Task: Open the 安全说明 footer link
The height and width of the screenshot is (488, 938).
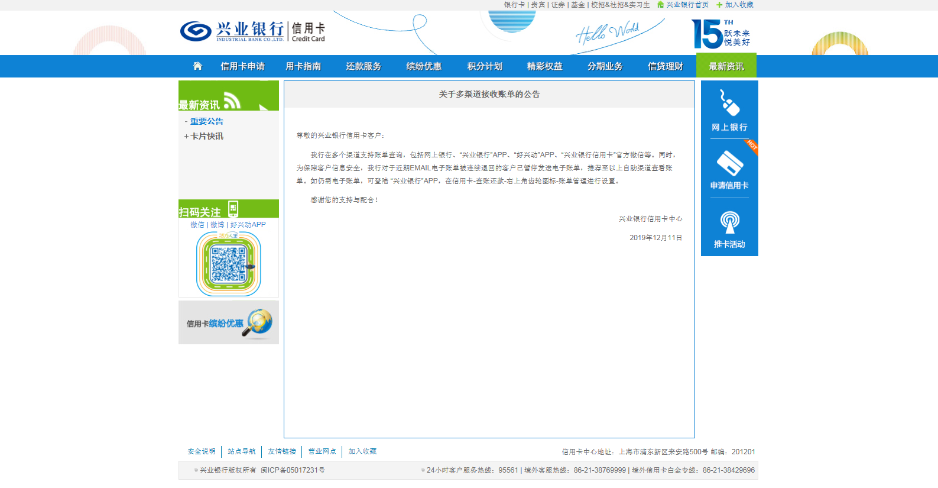Action: [202, 451]
